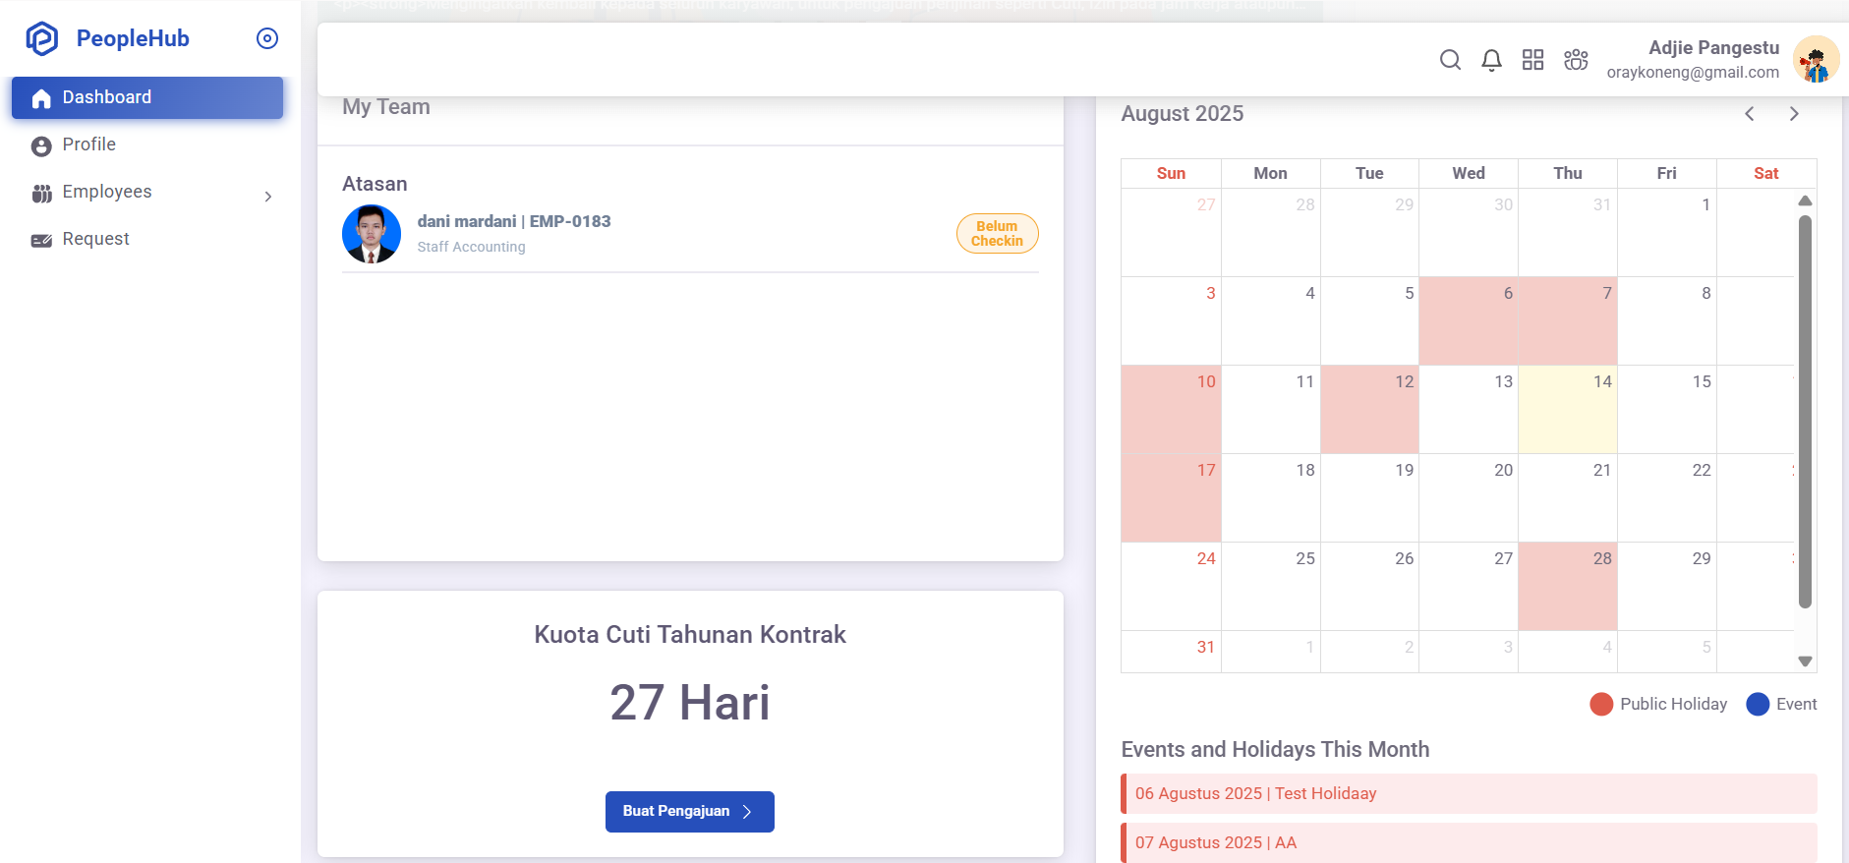The height and width of the screenshot is (863, 1849).
Task: Click the calendar vertical scrollbar thumb
Action: (x=1805, y=413)
